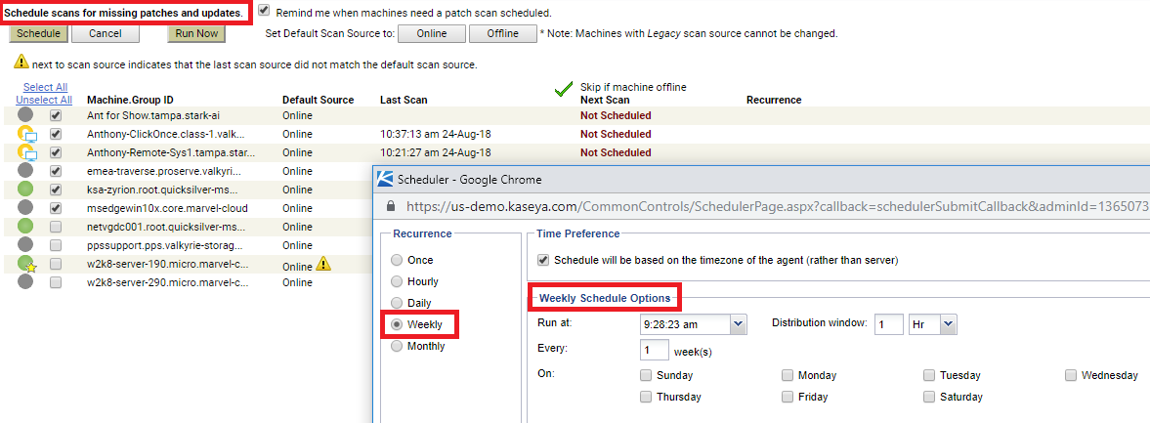Image resolution: width=1150 pixels, height=423 pixels.
Task: Open Run at time dropdown
Action: click(738, 323)
